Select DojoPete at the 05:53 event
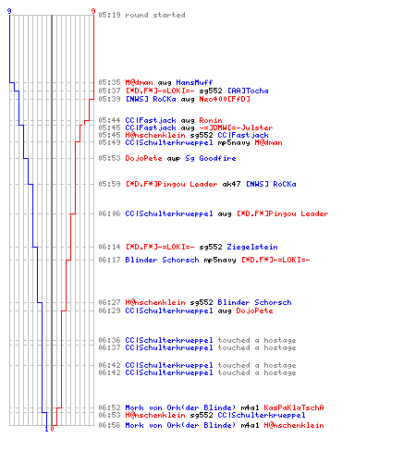The height and width of the screenshot is (462, 416). tap(143, 158)
